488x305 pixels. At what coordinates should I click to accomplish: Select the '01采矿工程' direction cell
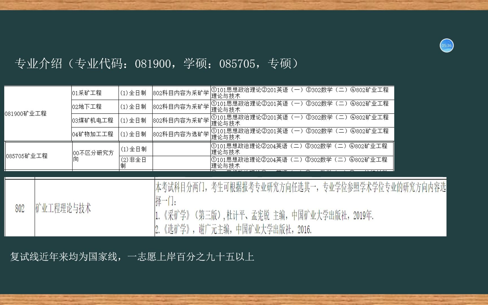(x=95, y=93)
